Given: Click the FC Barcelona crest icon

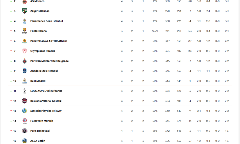Looking at the screenshot, I should 24,31.
